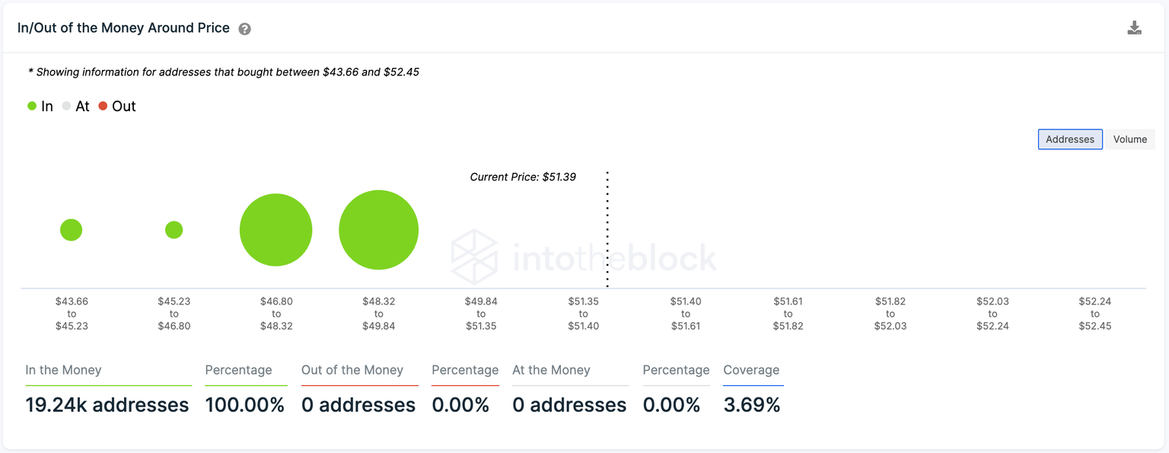The image size is (1169, 453).
Task: Click the $43.66 to $45.23 bubble
Action: (x=71, y=230)
